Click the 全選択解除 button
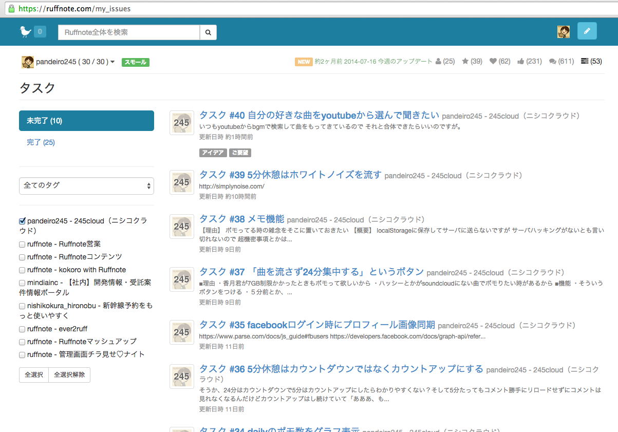Screen dimensions: 618x432 pyautogui.click(x=69, y=374)
